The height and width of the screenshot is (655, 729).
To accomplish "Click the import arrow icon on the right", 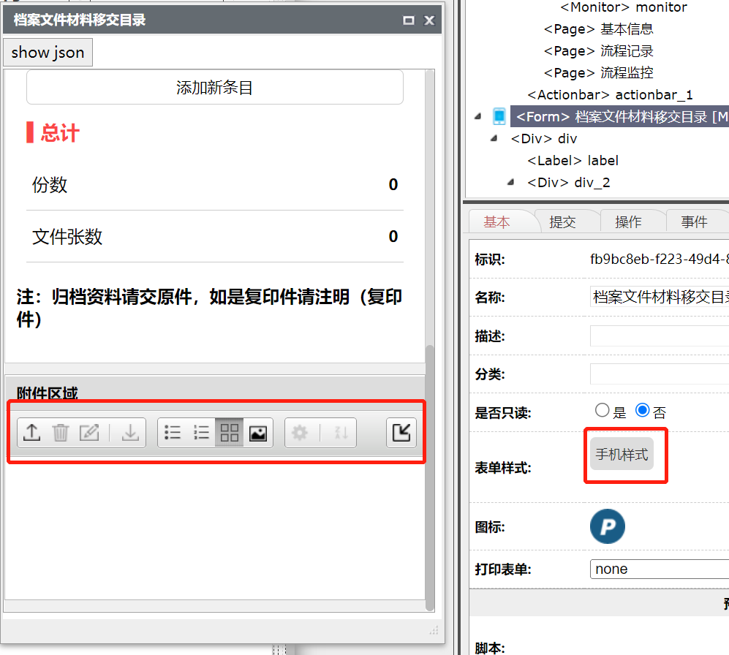I will (x=401, y=433).
